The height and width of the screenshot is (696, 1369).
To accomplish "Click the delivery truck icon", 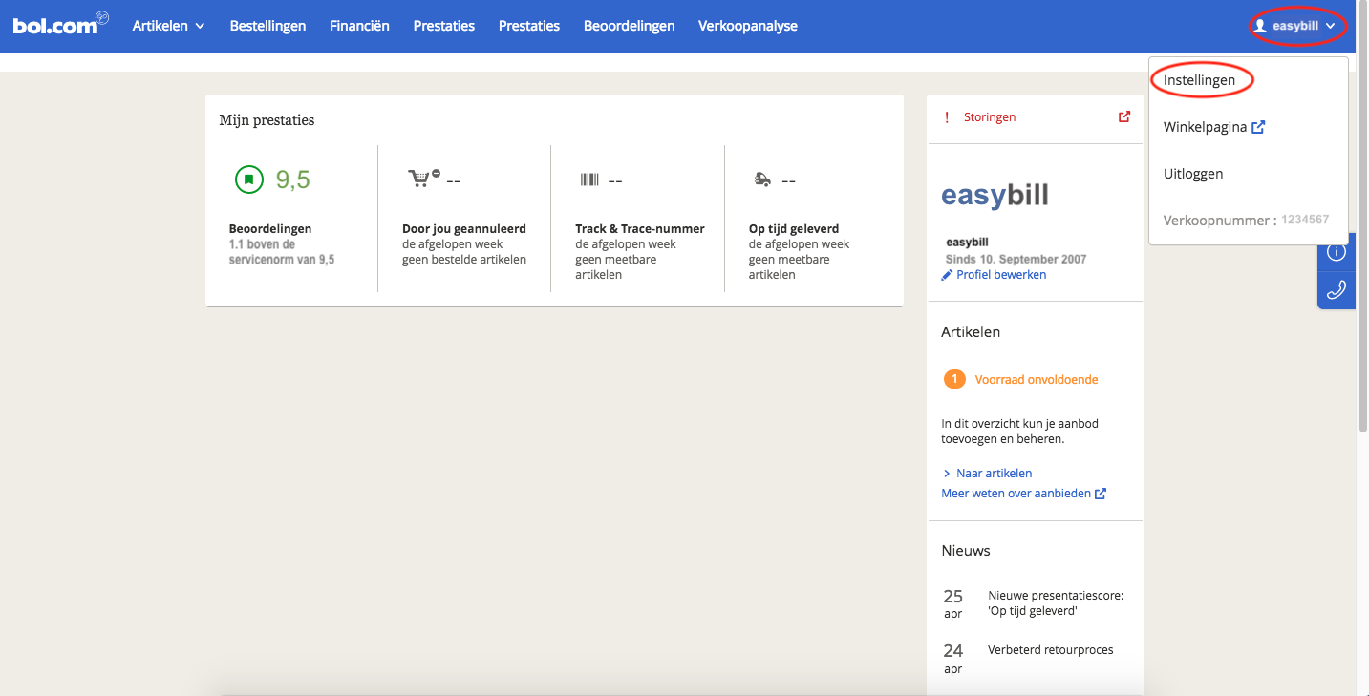I will coord(762,179).
